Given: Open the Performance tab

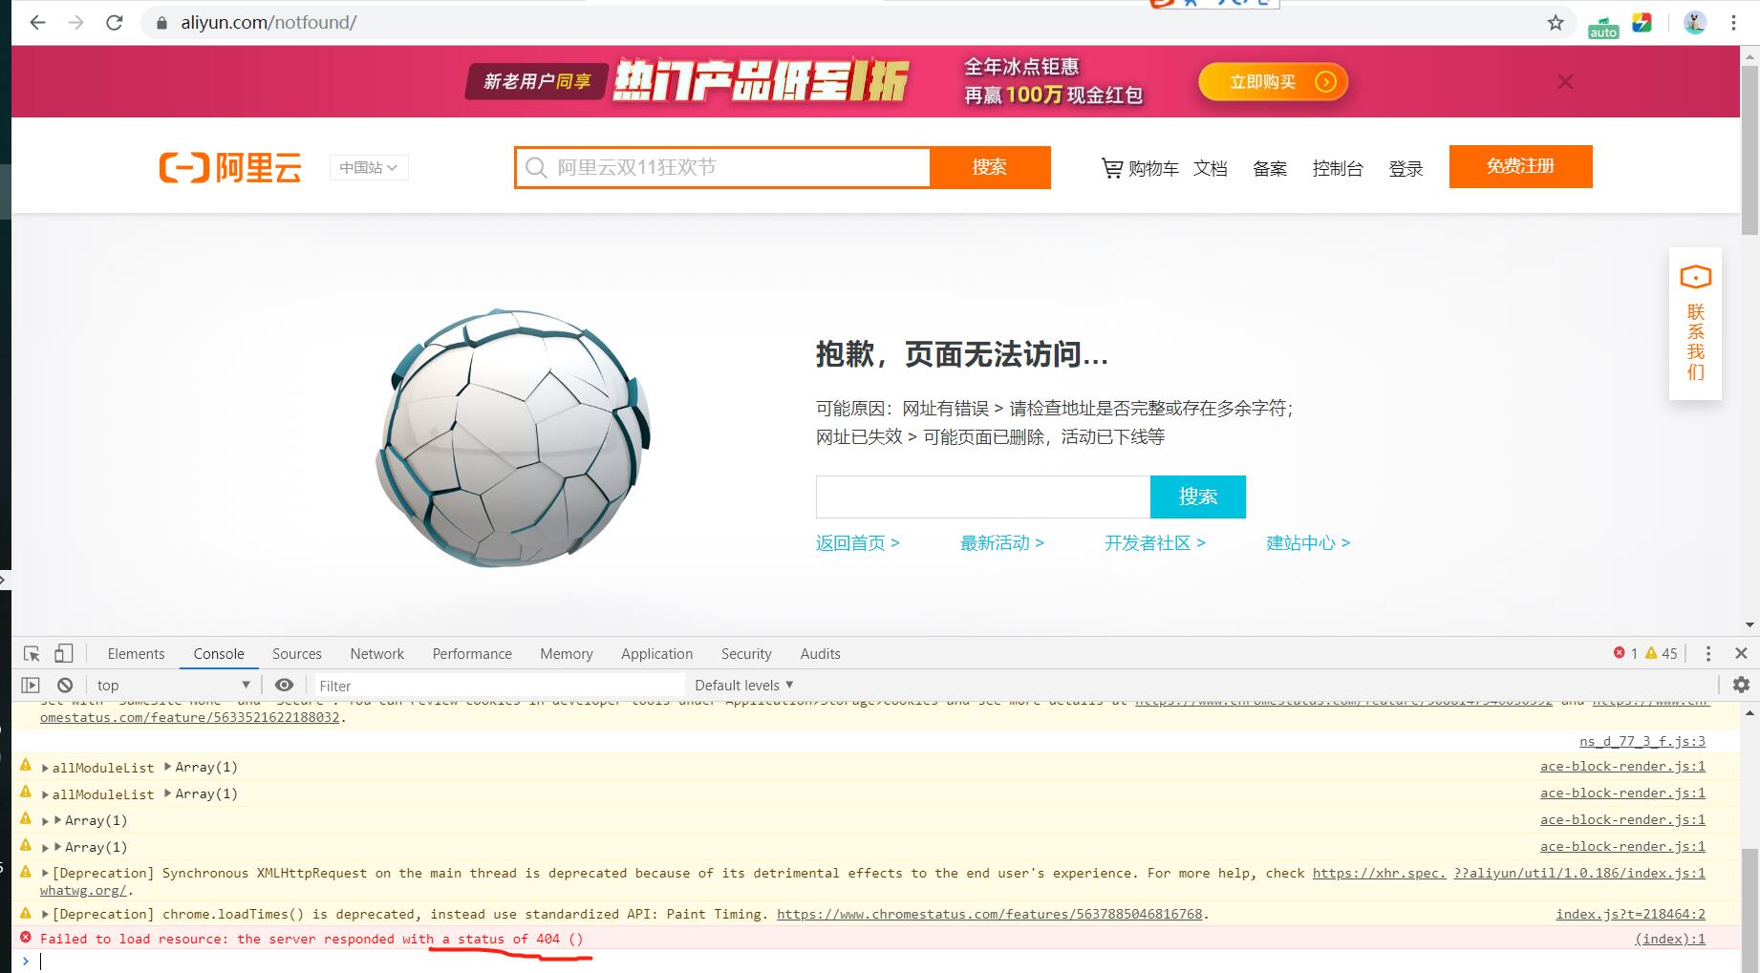Looking at the screenshot, I should coord(472,654).
